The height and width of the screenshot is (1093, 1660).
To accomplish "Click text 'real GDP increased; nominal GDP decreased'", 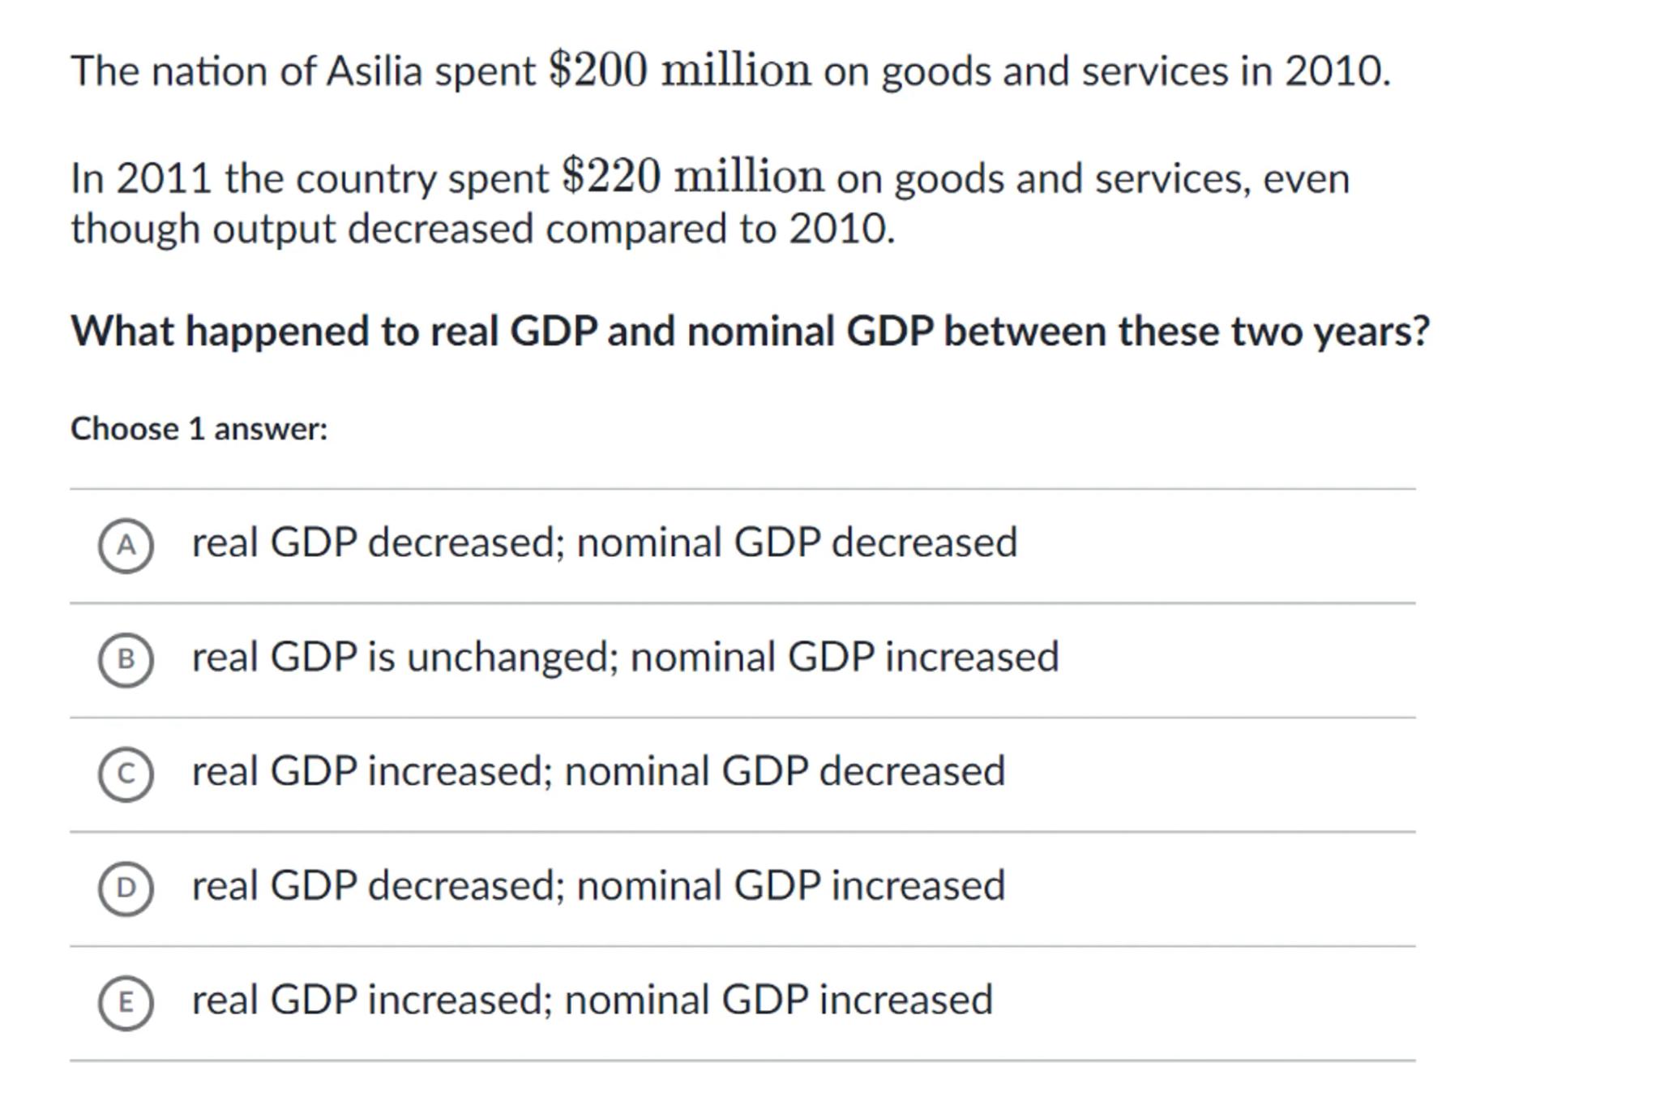I will point(598,771).
